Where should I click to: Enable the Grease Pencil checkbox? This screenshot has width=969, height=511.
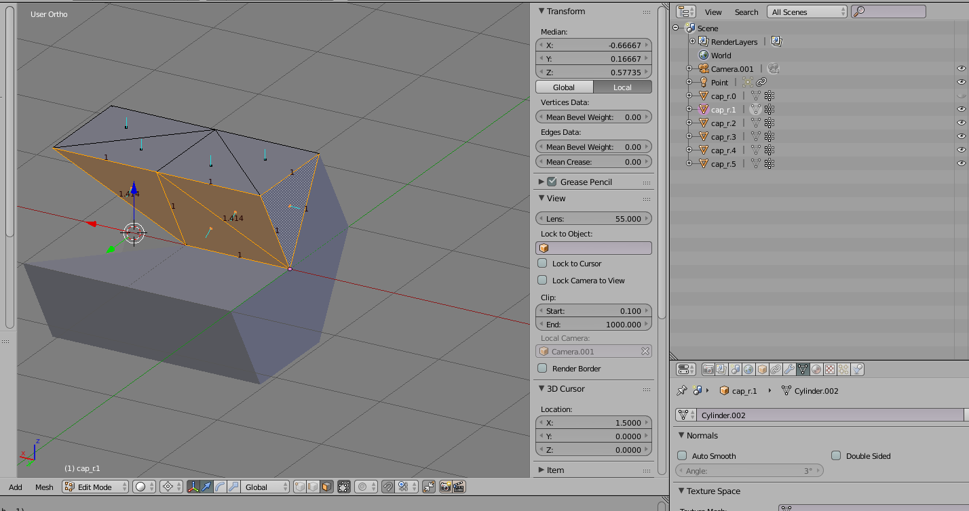[552, 182]
